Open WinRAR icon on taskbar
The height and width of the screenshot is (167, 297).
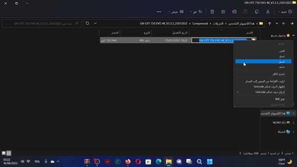coord(87,161)
